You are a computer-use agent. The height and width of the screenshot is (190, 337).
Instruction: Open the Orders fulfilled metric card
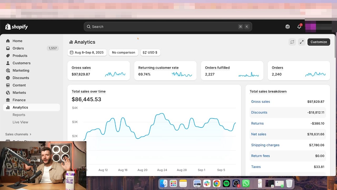(x=232, y=71)
